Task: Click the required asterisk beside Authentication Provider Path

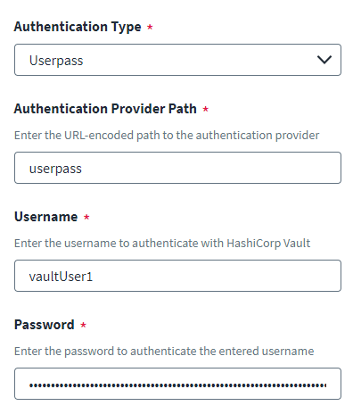Action: pos(205,109)
